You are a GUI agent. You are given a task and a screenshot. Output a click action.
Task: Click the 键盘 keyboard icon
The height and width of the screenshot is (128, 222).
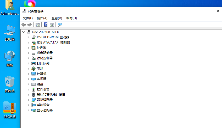34,84
